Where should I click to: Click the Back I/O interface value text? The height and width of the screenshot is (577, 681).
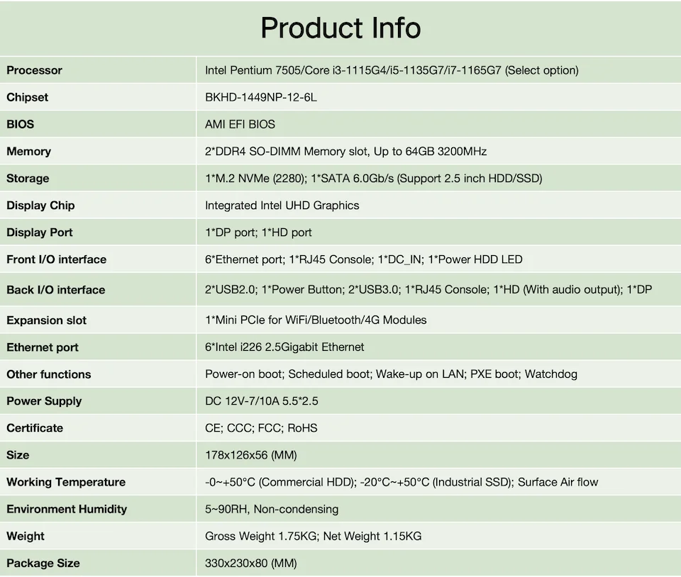[428, 289]
